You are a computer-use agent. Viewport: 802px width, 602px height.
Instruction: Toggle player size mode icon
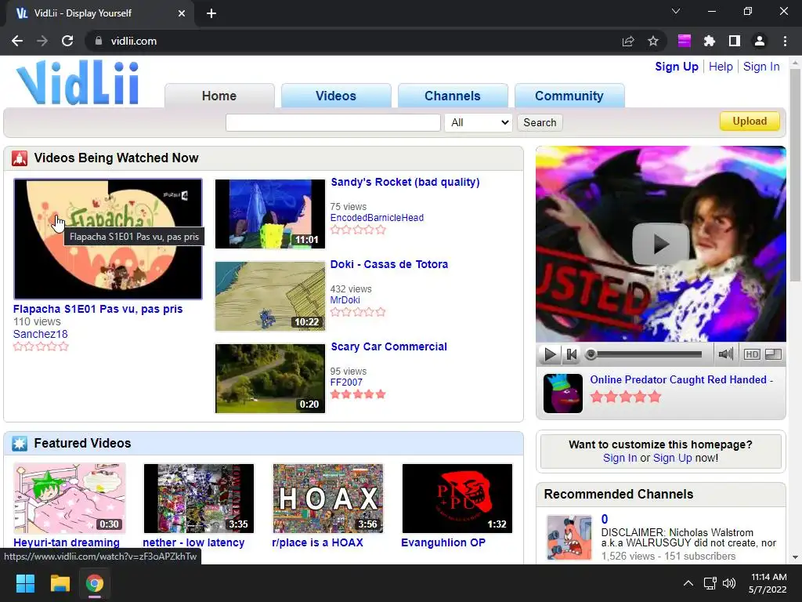pos(773,354)
